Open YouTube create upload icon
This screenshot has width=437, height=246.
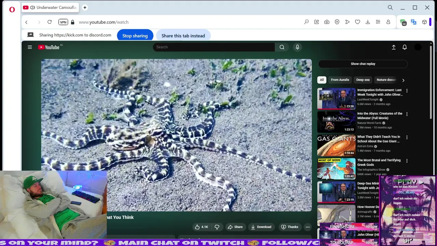coord(394,47)
